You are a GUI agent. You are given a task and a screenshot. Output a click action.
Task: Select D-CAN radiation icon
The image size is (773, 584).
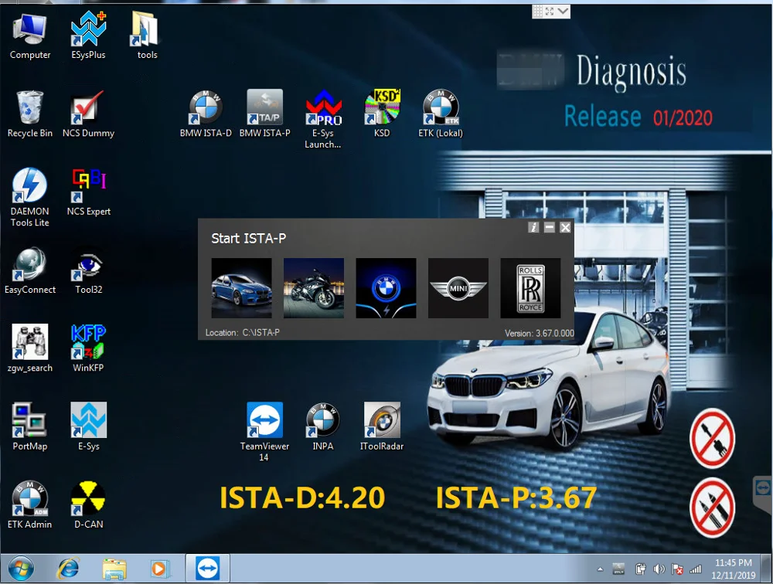coord(88,505)
